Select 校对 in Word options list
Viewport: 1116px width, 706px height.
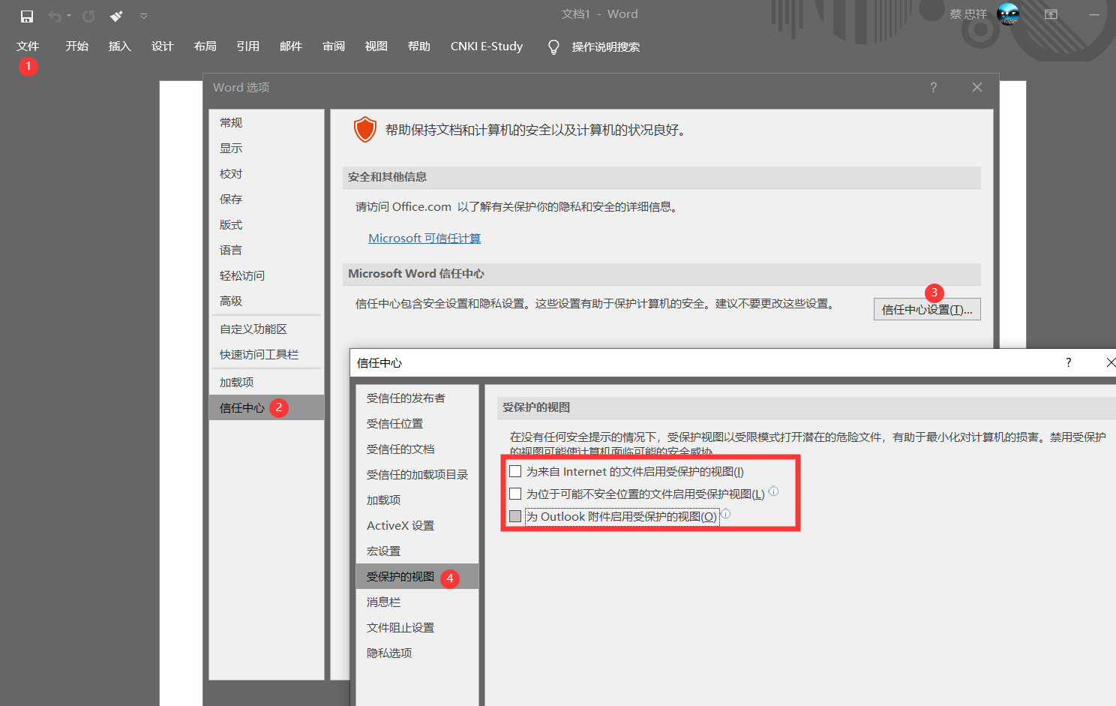coord(266,174)
